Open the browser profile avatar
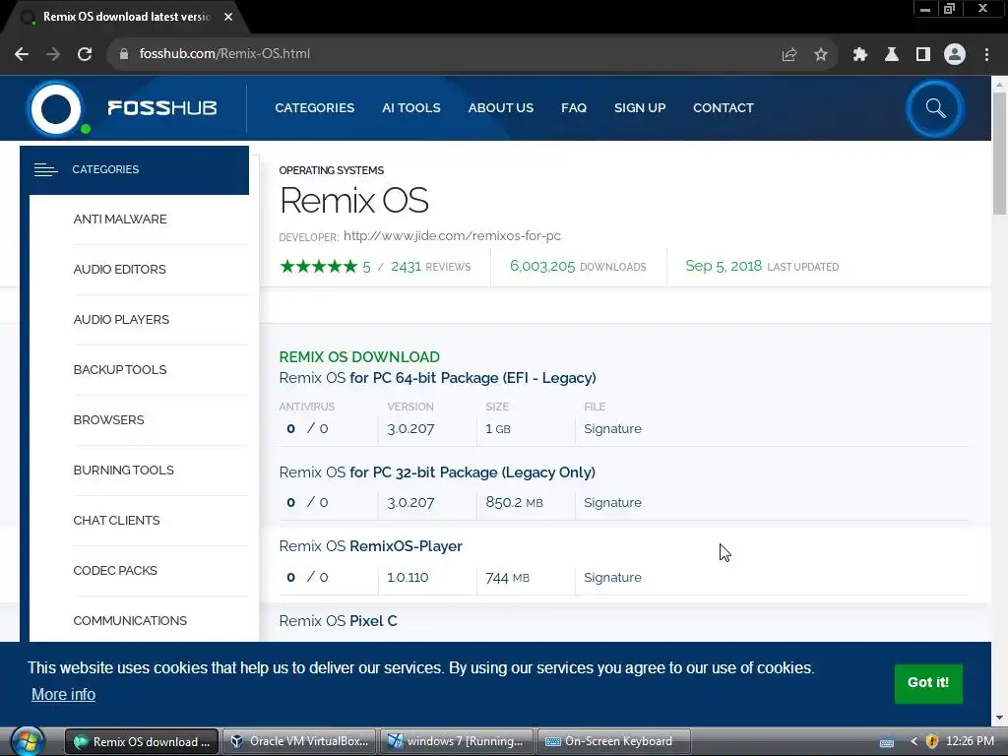This screenshot has height=756, width=1008. point(955,54)
